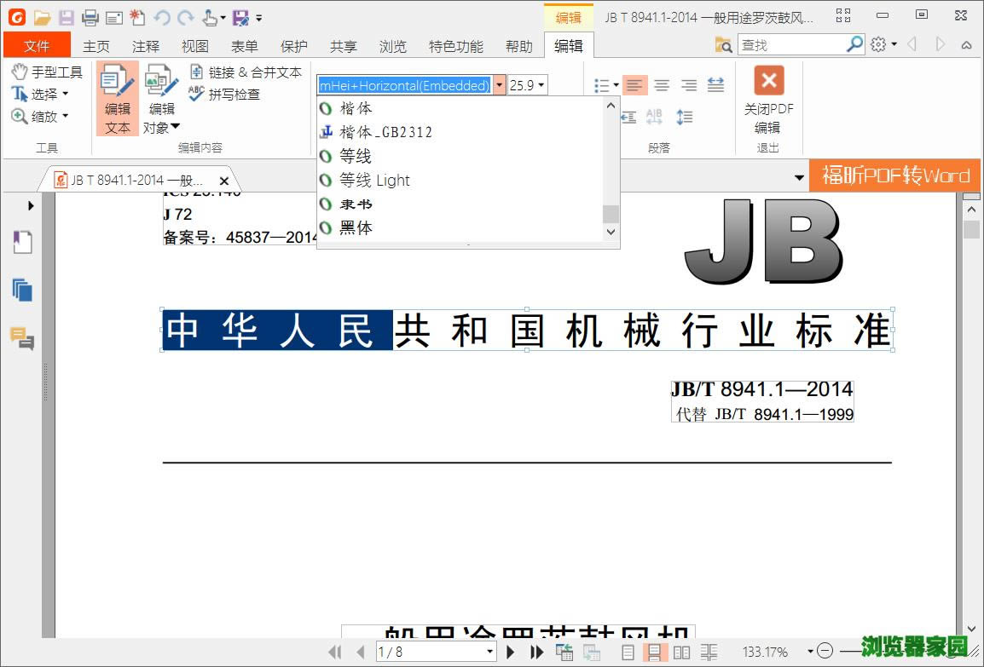984x667 pixels.
Task: Open a file with the folder icon
Action: [x=42, y=17]
